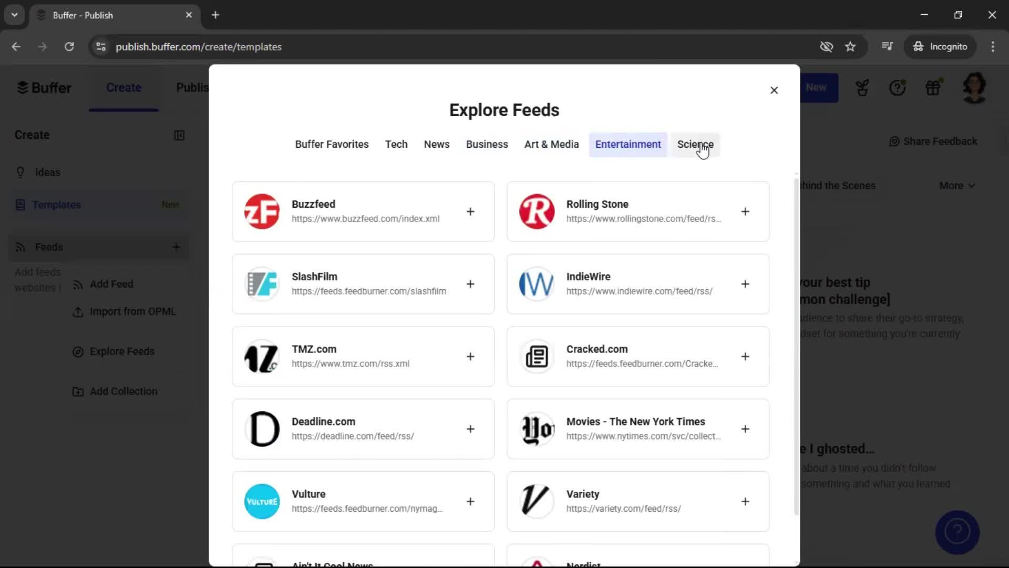The image size is (1009, 568).
Task: Switch to the Science feed category
Action: [x=695, y=144]
